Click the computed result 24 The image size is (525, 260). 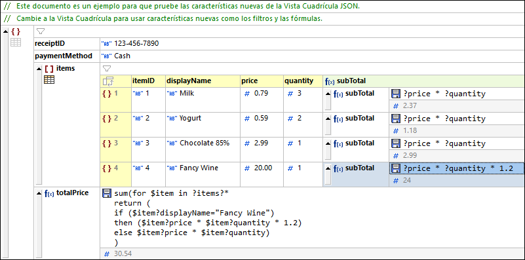point(407,181)
